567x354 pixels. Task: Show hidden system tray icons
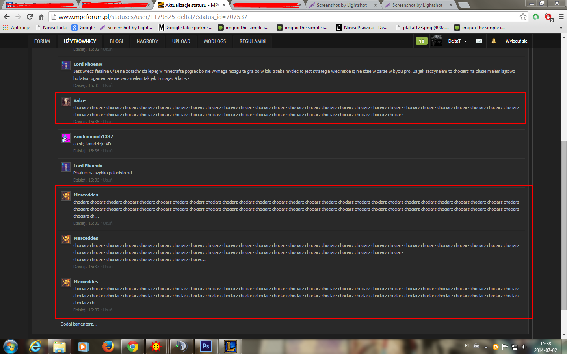pyautogui.click(x=486, y=347)
